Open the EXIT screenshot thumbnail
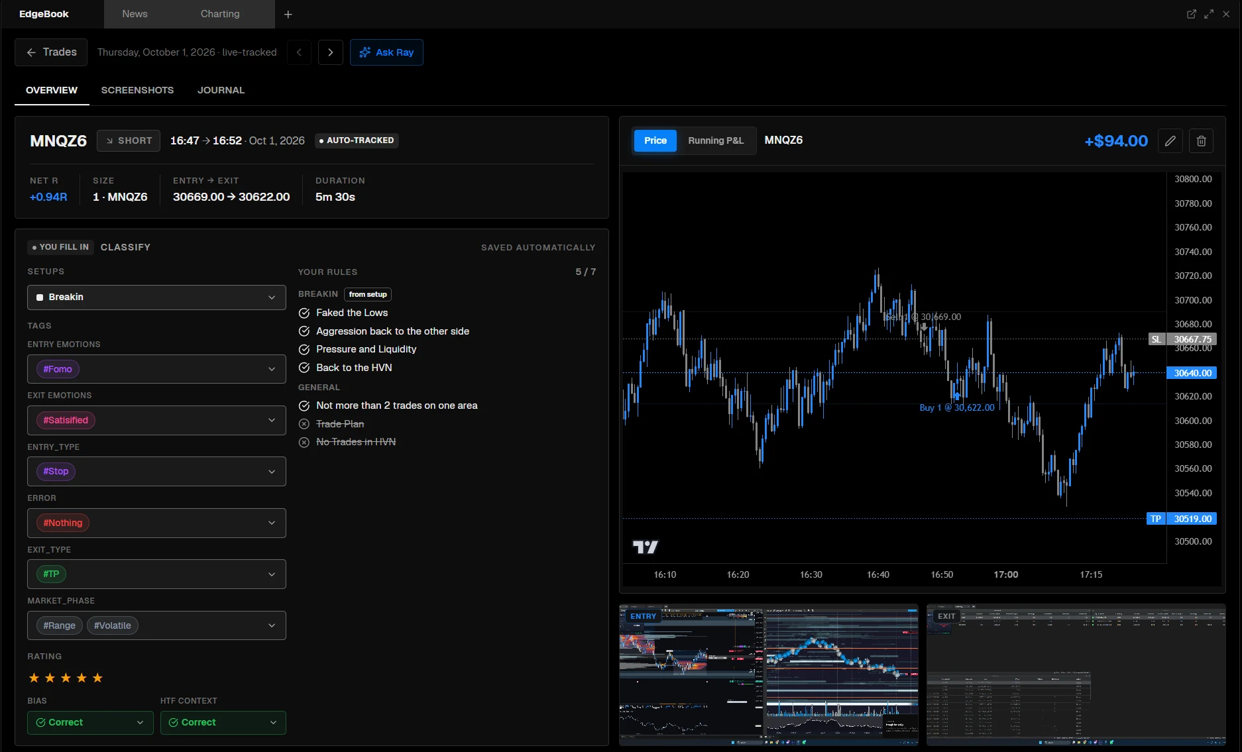The image size is (1242, 752). (1076, 674)
